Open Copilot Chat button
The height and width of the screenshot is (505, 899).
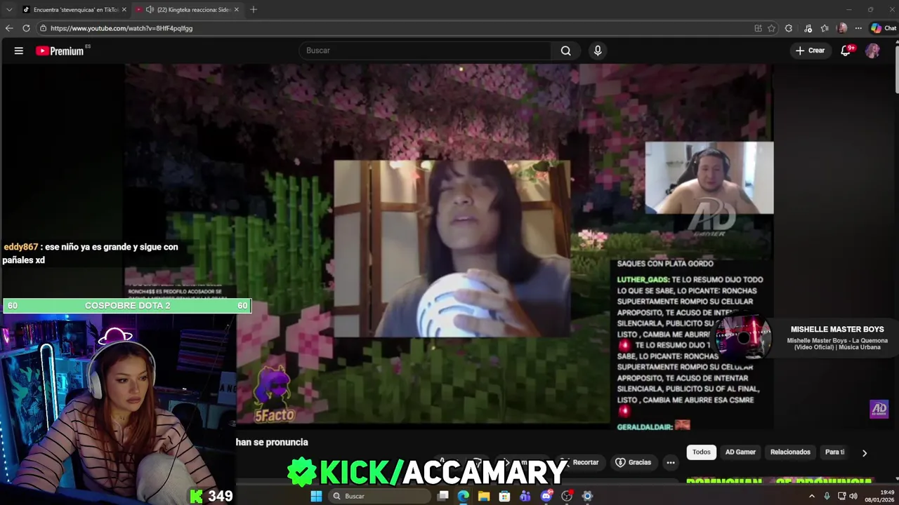pos(883,28)
